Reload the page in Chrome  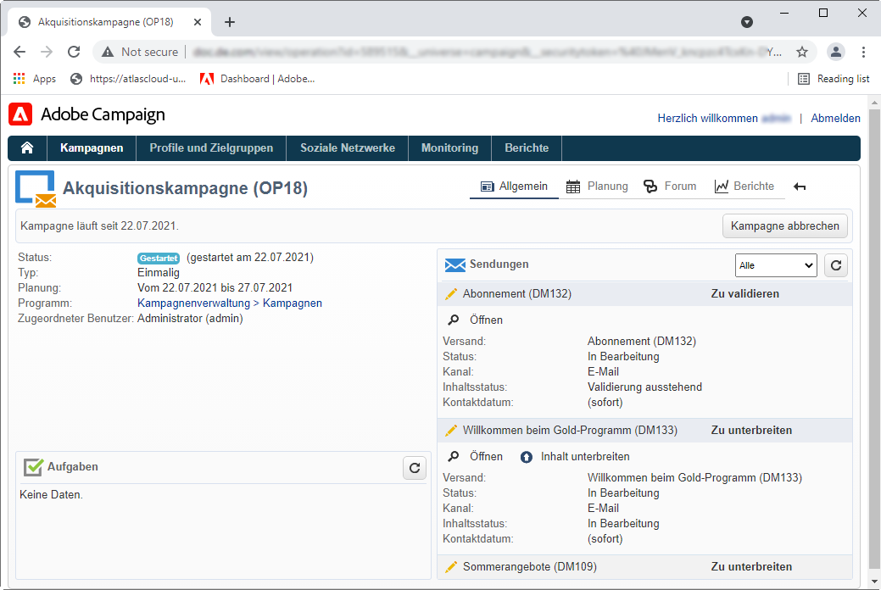(74, 52)
